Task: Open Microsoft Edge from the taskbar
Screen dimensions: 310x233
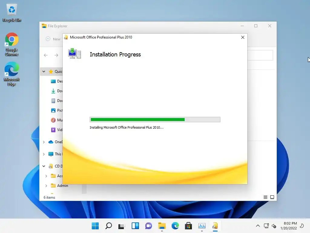Action: [175, 226]
